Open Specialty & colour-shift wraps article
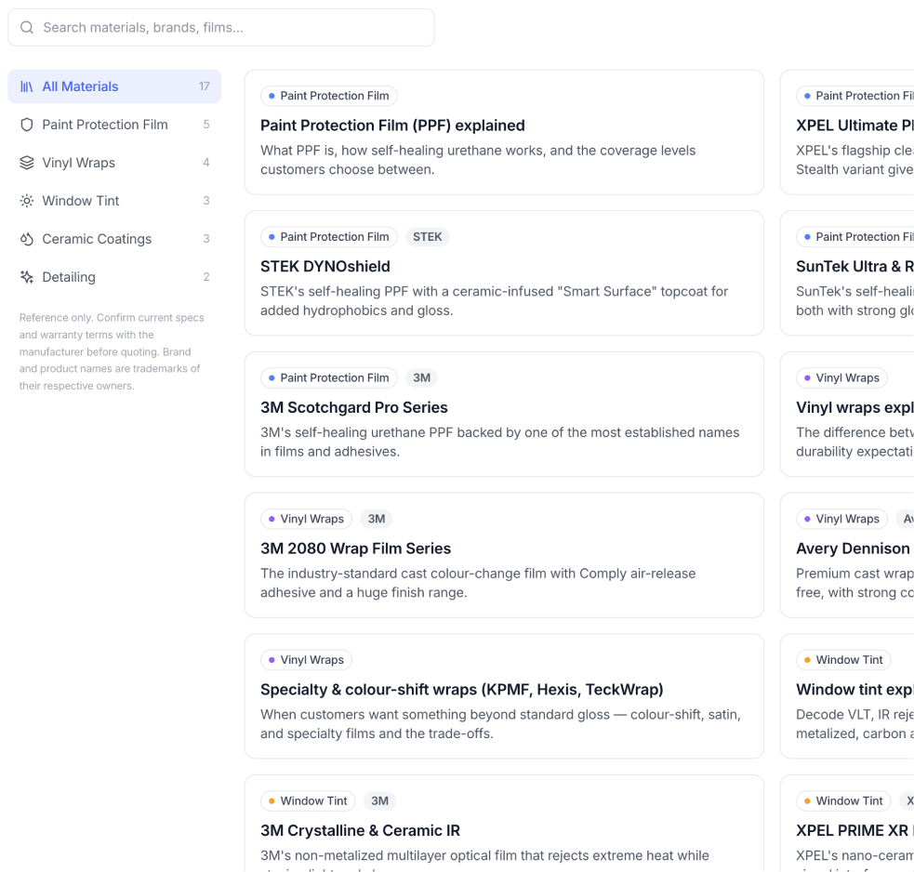 click(x=504, y=696)
